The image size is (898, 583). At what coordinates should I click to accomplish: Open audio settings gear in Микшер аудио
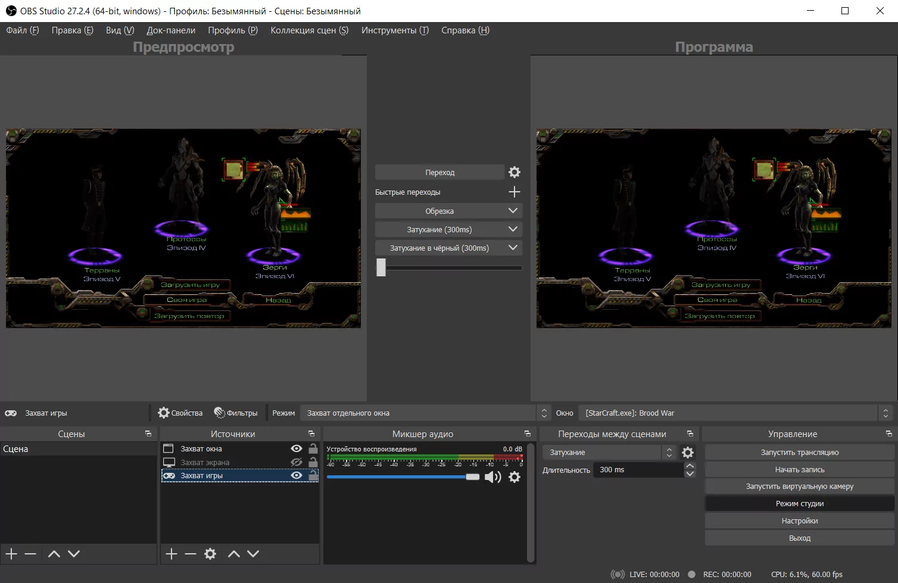click(x=515, y=477)
